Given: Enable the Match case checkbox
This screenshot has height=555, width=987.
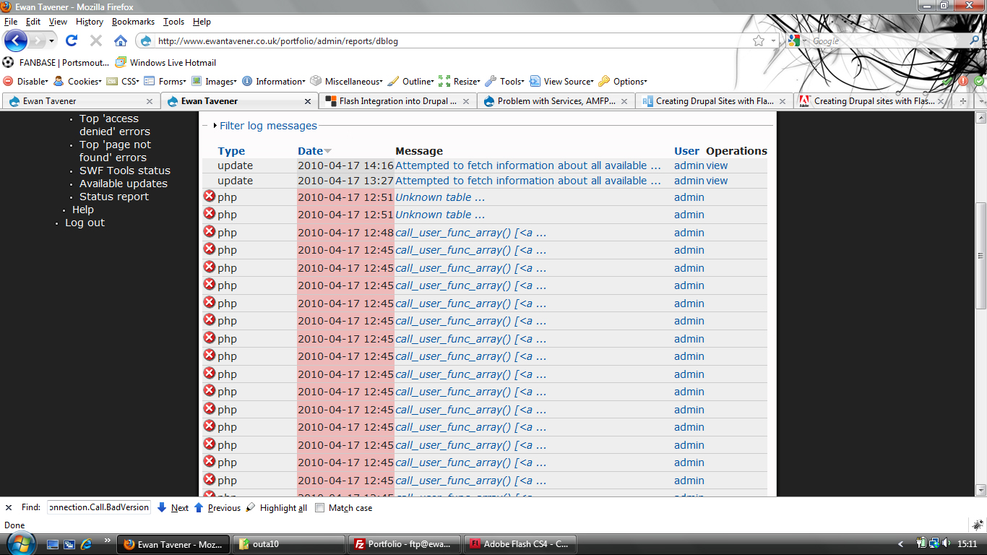Looking at the screenshot, I should [x=320, y=508].
